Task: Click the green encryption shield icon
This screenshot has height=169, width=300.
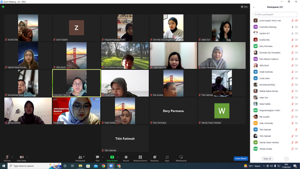Action: pyautogui.click(x=3, y=7)
